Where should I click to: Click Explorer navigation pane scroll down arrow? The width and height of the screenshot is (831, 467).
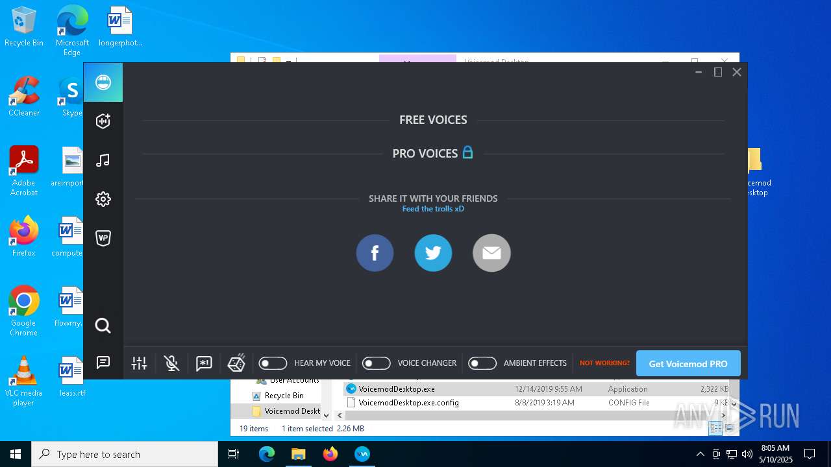[326, 415]
